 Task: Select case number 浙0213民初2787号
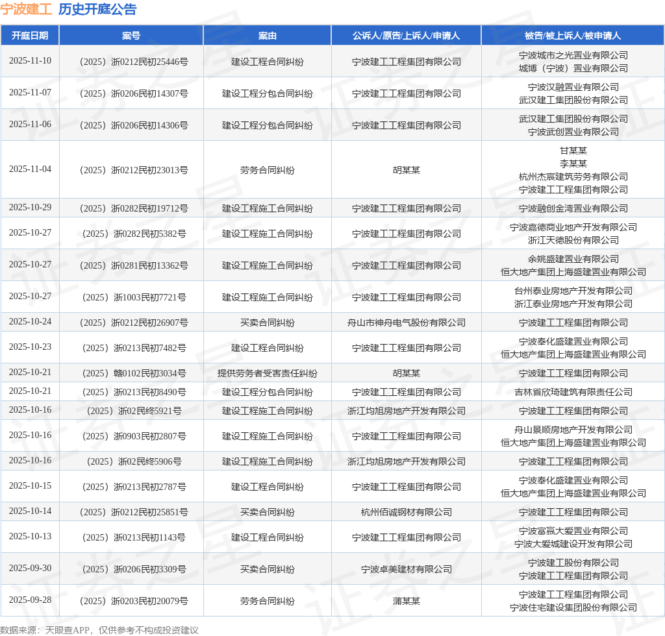point(134,487)
